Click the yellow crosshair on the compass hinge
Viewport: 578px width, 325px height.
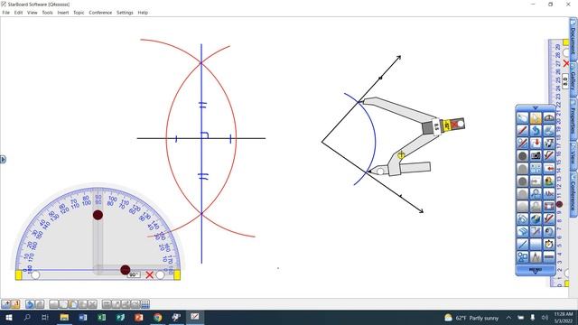pos(401,155)
